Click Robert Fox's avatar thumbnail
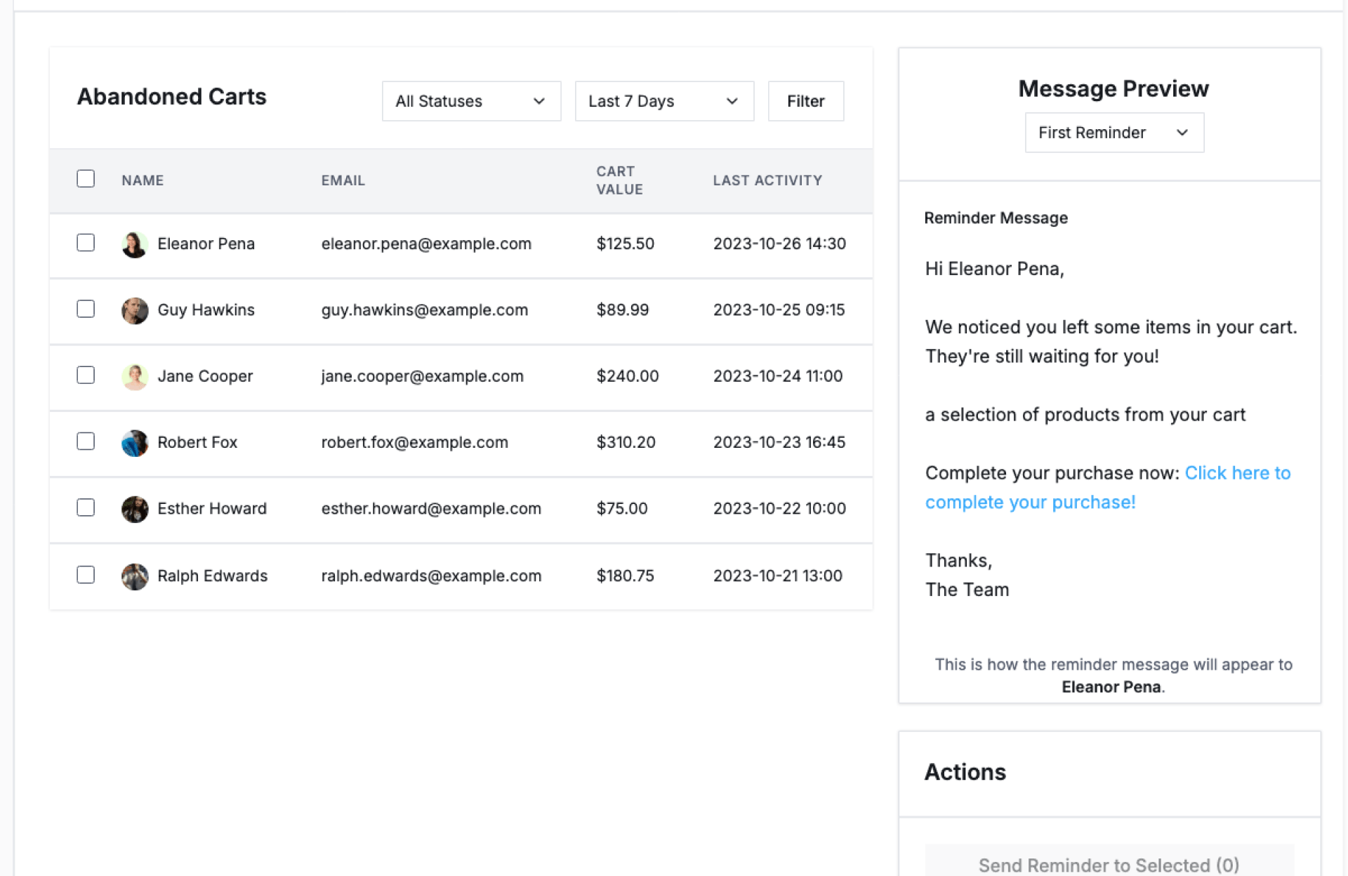 tap(134, 443)
